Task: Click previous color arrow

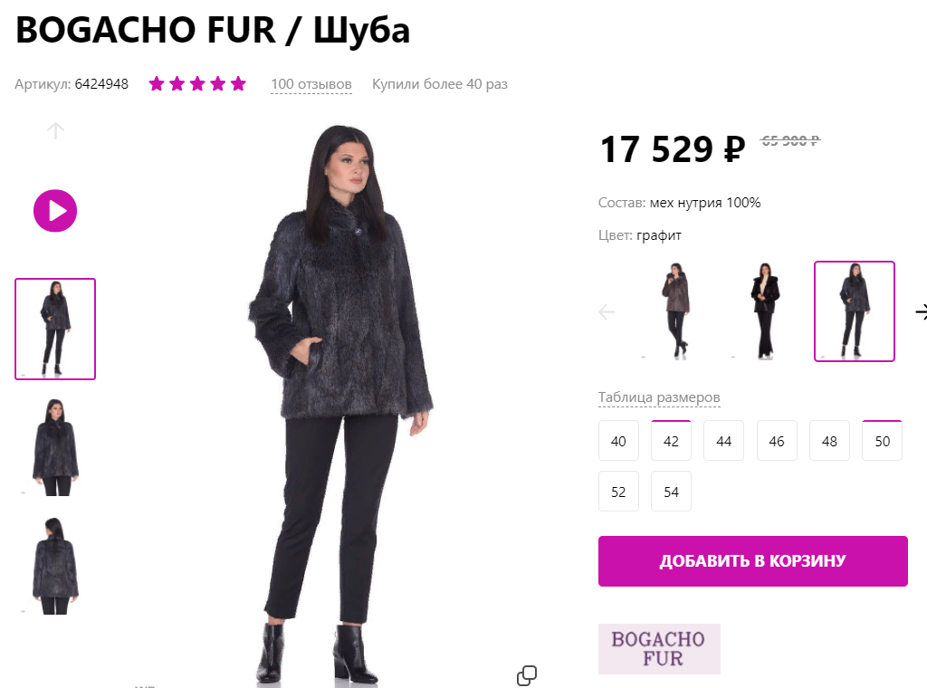Action: pyautogui.click(x=607, y=311)
